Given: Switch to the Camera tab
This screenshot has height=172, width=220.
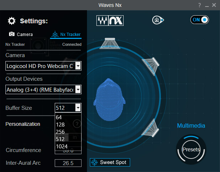Looking at the screenshot, I should (x=21, y=35).
